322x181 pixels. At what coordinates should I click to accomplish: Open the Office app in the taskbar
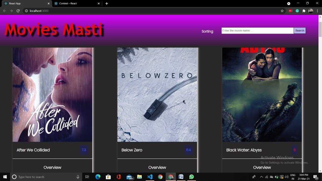point(119,177)
